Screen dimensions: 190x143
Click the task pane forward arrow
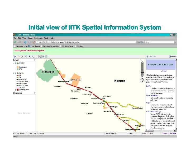click(154, 57)
